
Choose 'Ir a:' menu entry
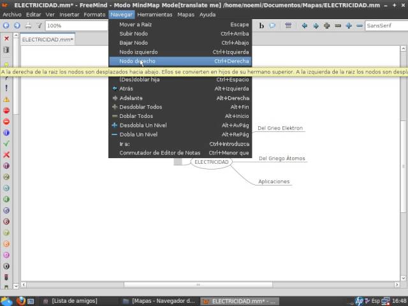pyautogui.click(x=180, y=144)
